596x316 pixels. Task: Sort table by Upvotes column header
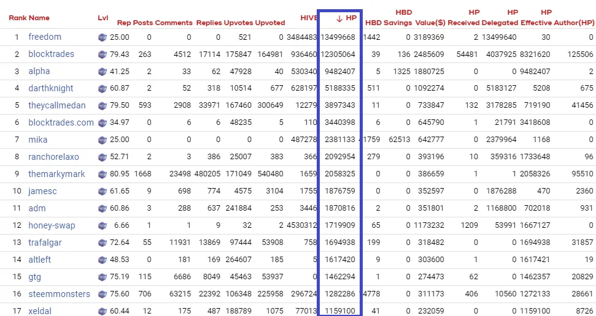point(238,23)
